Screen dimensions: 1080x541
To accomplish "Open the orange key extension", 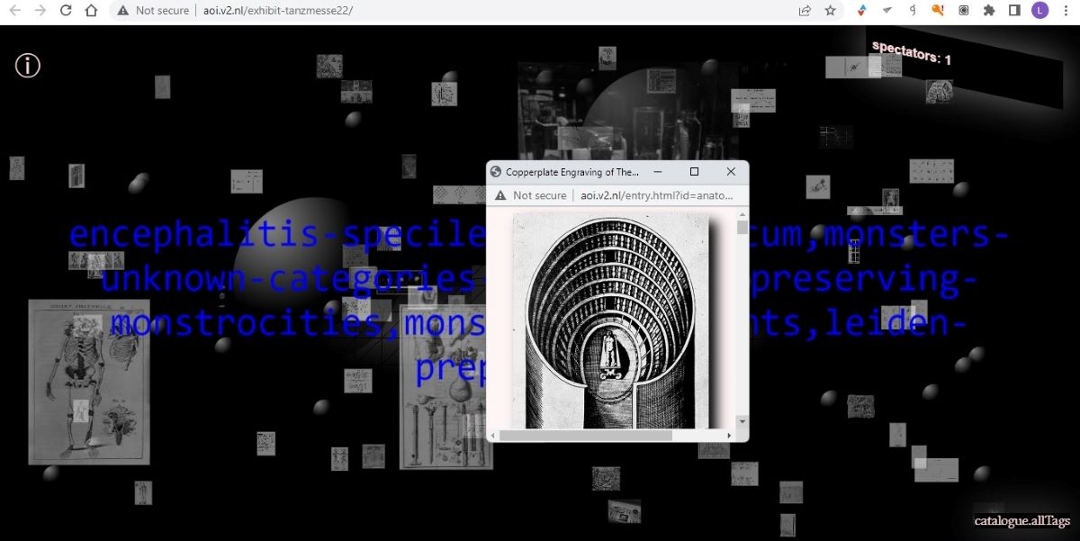I will [x=938, y=11].
